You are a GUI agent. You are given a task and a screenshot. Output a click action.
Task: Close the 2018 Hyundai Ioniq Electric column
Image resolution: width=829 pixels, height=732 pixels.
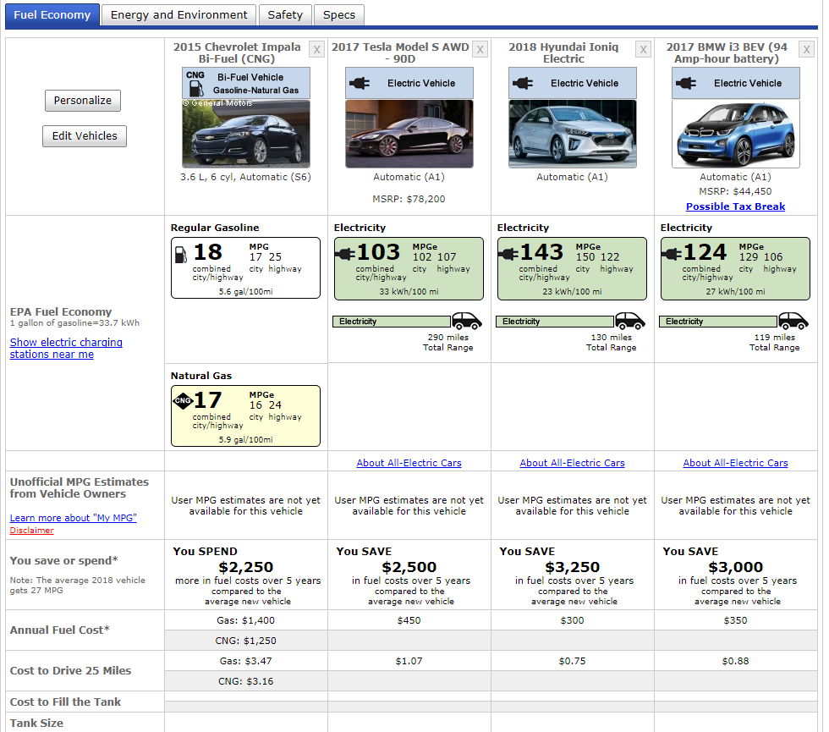(644, 50)
